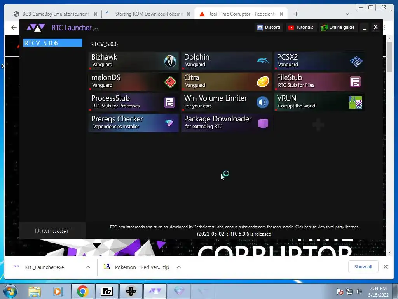Click the network icon in system tray
Viewport: 398px width, 299px height.
pos(349,292)
